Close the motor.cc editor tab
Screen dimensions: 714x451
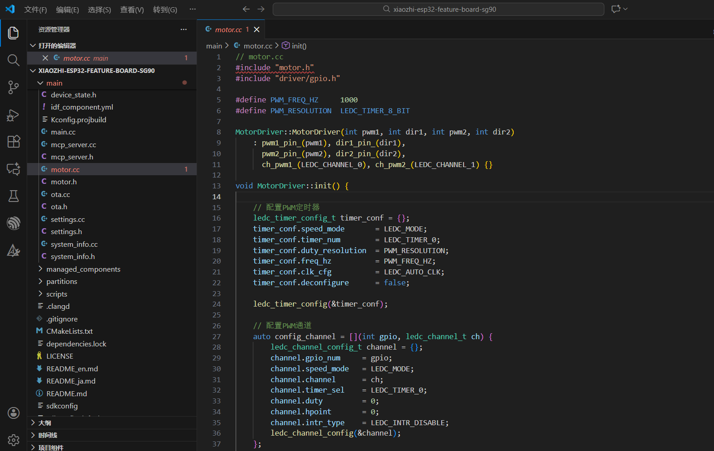click(x=257, y=29)
